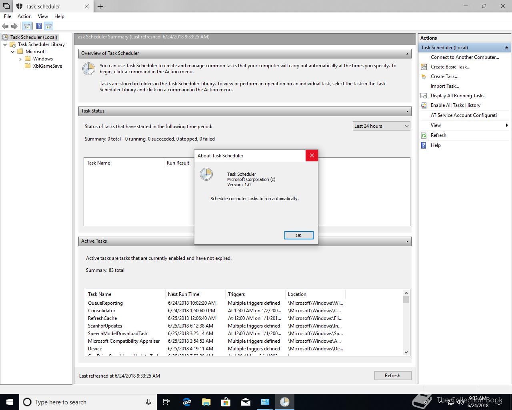Click the green Refresh icon in Actions pane
This screenshot has height=410, width=512.
point(424,135)
